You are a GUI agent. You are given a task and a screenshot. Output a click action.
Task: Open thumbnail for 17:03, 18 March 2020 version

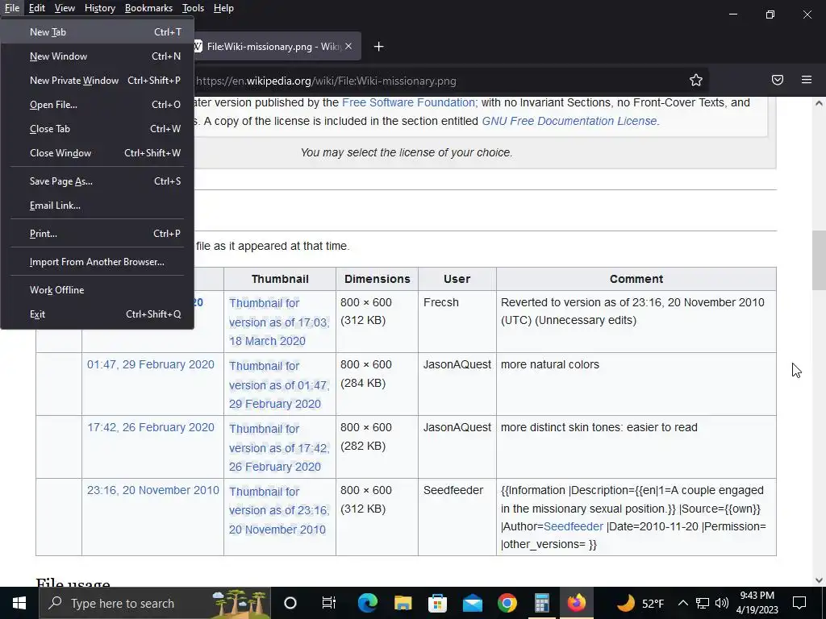pos(279,322)
